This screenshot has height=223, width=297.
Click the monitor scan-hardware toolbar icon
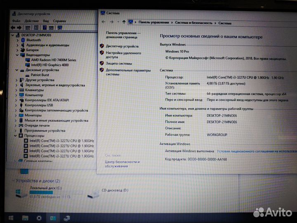tap(60, 28)
